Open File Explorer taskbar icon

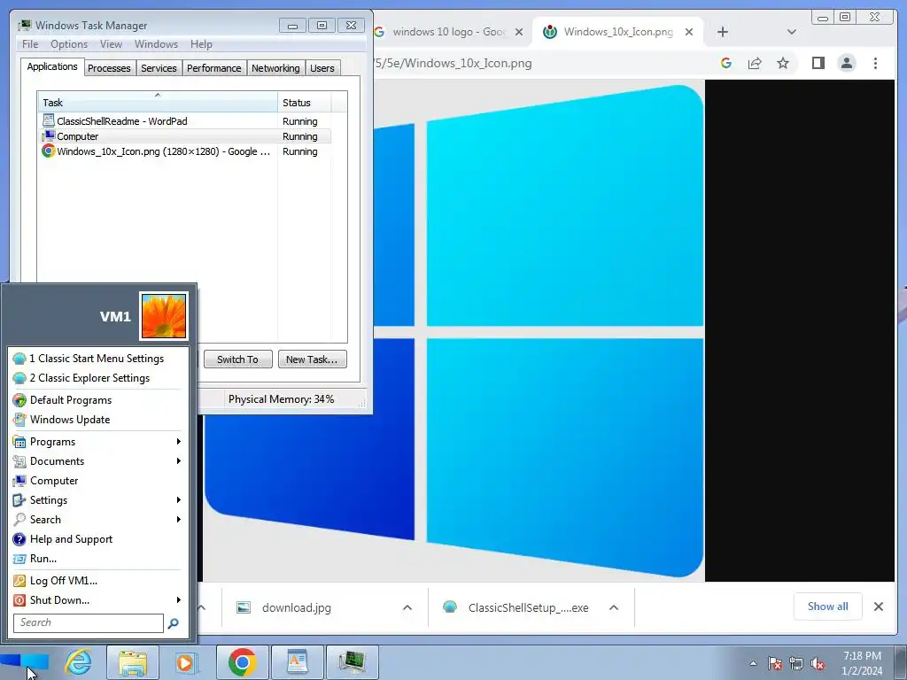pos(133,662)
